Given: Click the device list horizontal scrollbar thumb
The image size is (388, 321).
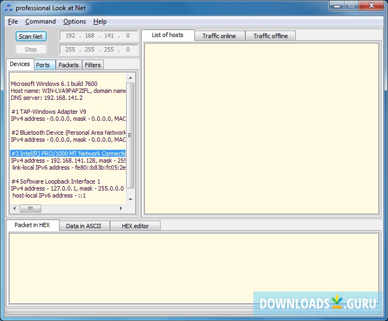Looking at the screenshot, I should click(x=31, y=208).
